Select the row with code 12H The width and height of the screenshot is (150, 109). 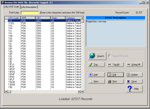pyautogui.click(x=43, y=41)
